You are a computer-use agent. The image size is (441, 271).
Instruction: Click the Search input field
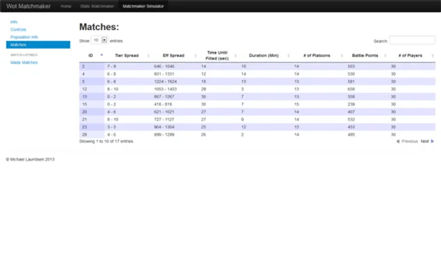tap(412, 41)
